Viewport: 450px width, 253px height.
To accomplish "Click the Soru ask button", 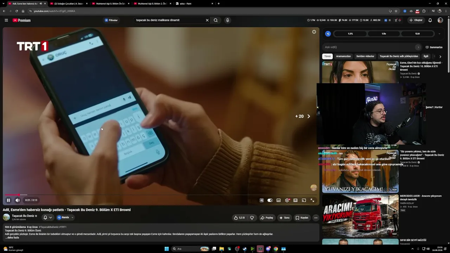I will tap(284, 218).
